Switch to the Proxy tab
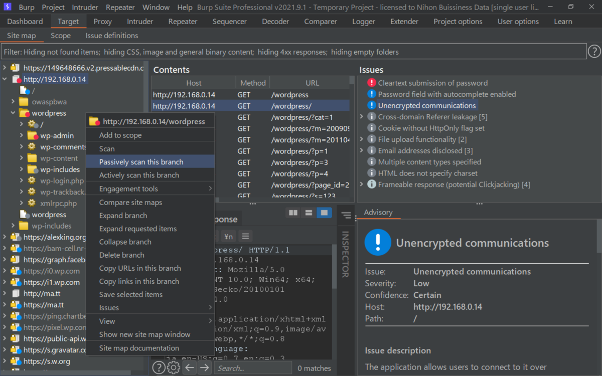The height and width of the screenshot is (376, 602). coord(102,22)
